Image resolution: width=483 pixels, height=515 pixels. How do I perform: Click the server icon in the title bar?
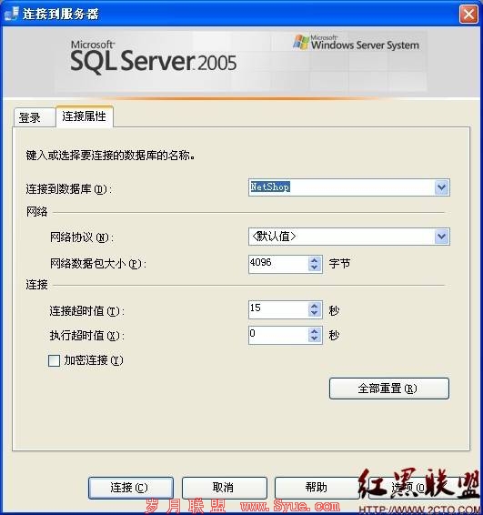pyautogui.click(x=12, y=14)
